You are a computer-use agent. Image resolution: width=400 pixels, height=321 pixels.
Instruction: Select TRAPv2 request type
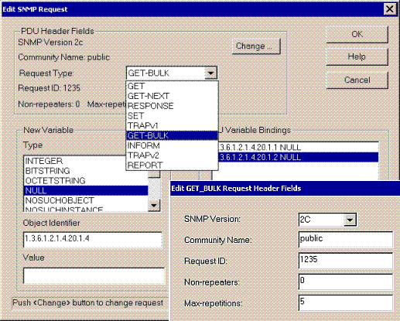pos(172,155)
